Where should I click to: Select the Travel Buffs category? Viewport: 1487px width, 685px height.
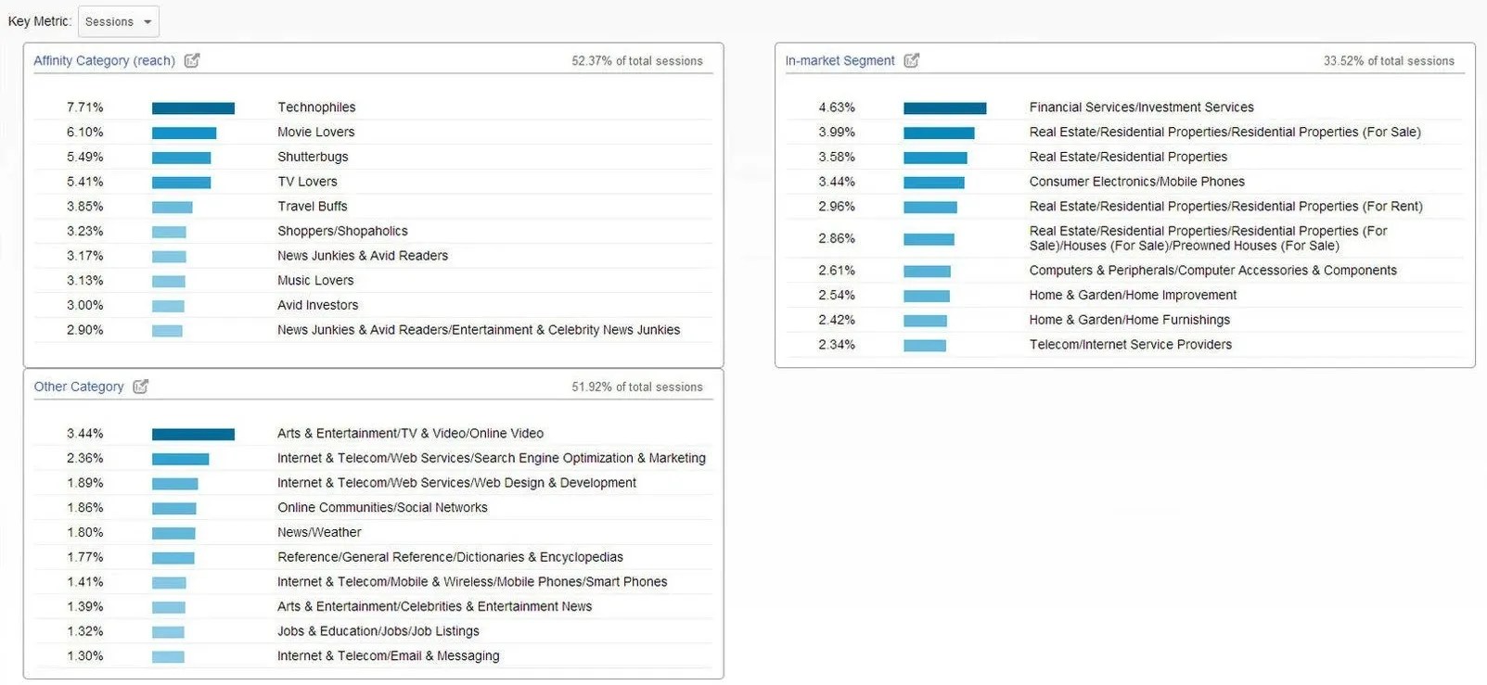point(312,206)
